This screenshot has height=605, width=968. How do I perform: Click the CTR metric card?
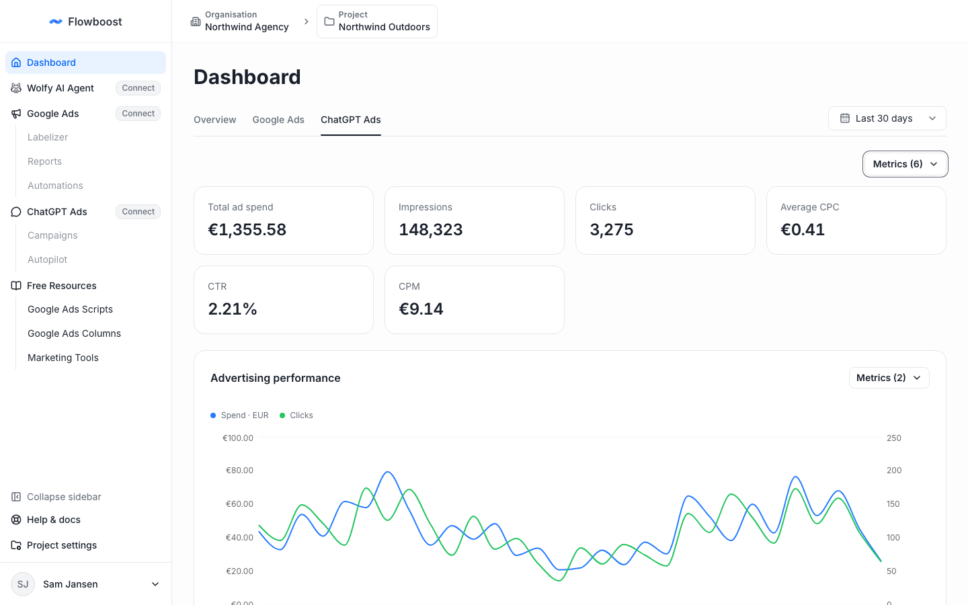(284, 300)
